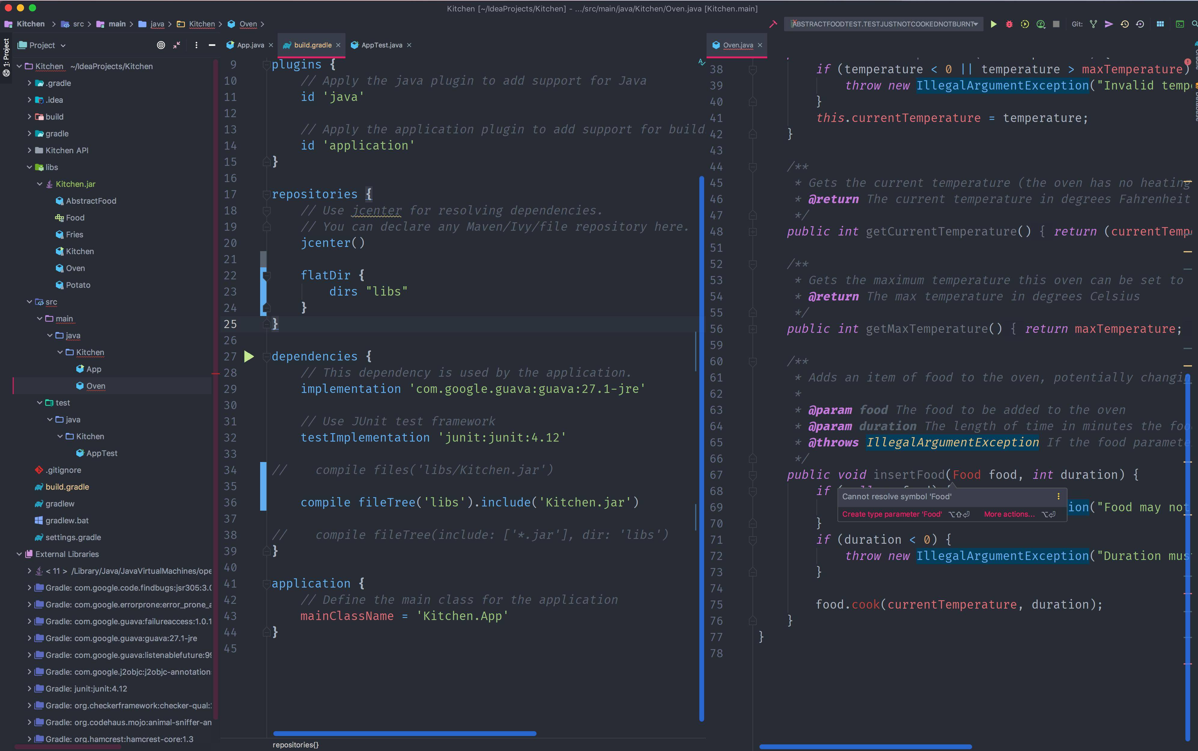Screen dimensions: 1198x751
Task: Show Git history clock icon
Action: (x=1124, y=24)
